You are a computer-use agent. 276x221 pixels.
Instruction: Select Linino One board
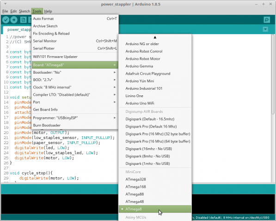pyautogui.click(x=155, y=96)
